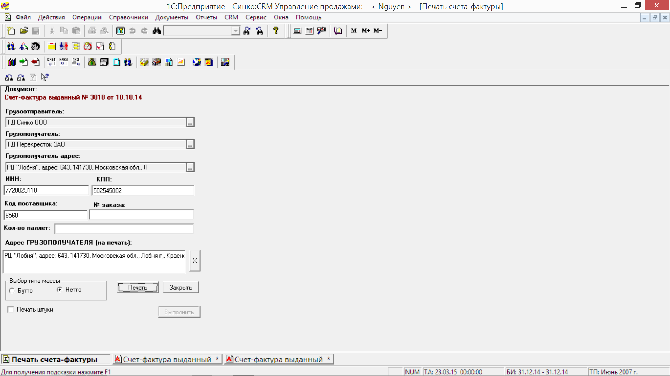Open Грузополучатель адрес selection ellipsis button
The height and width of the screenshot is (376, 670).
pyautogui.click(x=190, y=167)
